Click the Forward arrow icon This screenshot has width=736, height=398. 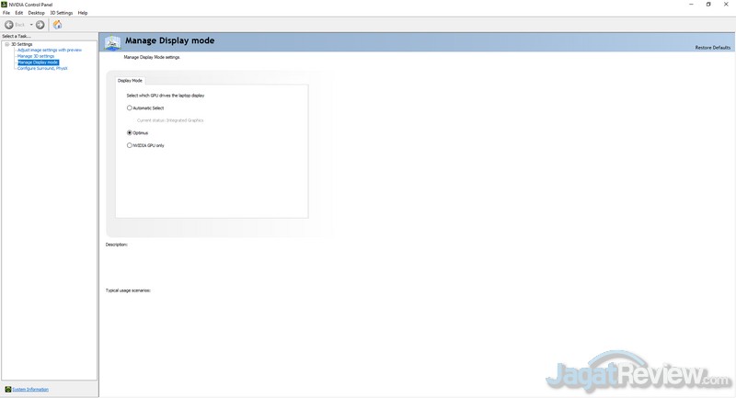(40, 25)
